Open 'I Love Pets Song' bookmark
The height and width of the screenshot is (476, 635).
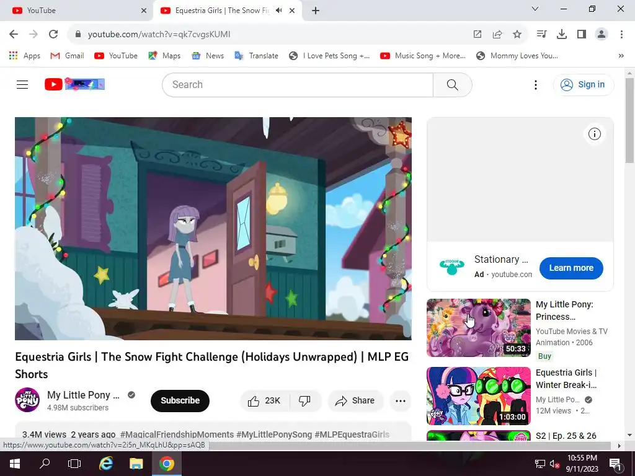pyautogui.click(x=329, y=56)
